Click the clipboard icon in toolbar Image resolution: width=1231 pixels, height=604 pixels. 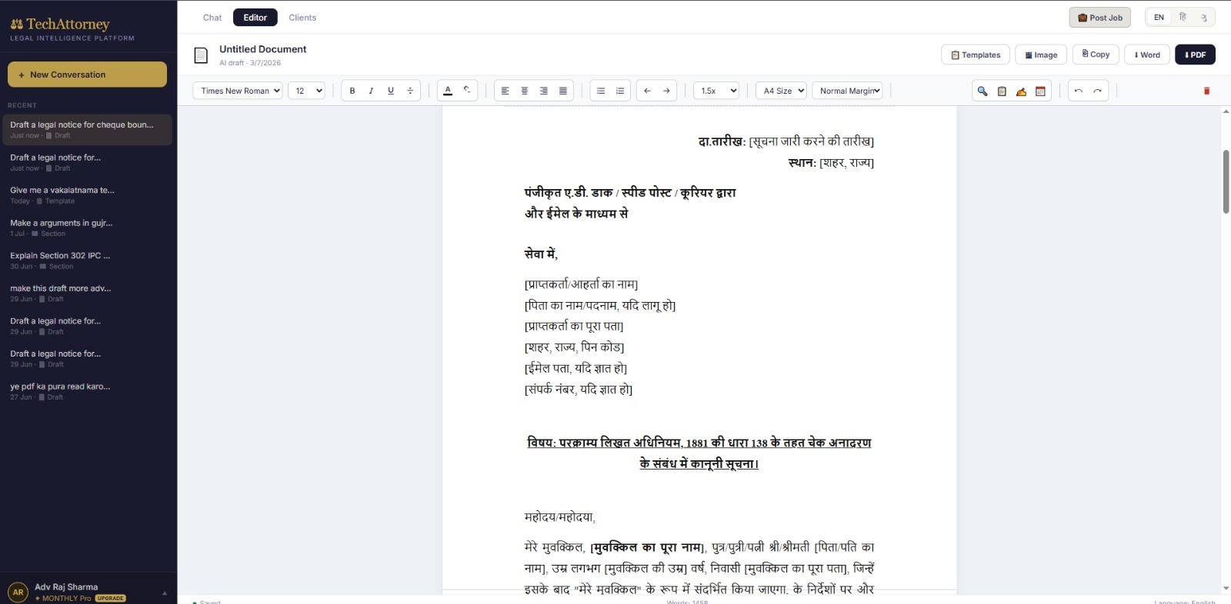1002,91
